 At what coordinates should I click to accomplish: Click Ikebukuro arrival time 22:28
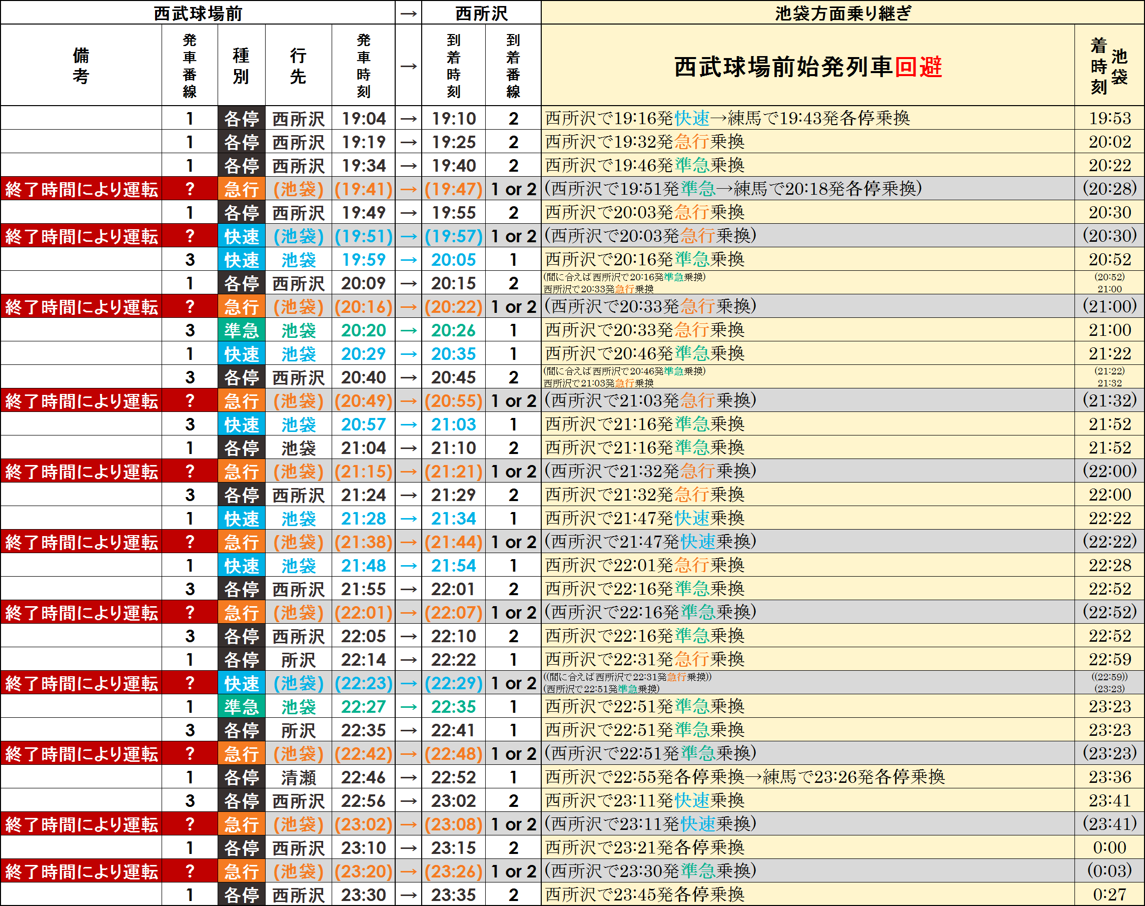coord(1109,565)
